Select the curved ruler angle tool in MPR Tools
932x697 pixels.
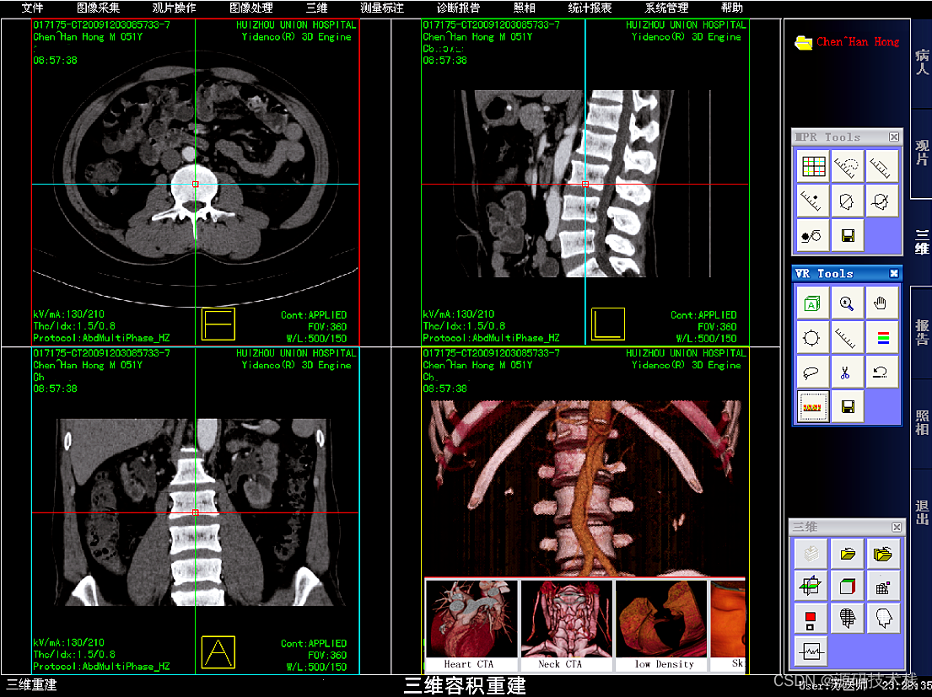click(x=847, y=167)
